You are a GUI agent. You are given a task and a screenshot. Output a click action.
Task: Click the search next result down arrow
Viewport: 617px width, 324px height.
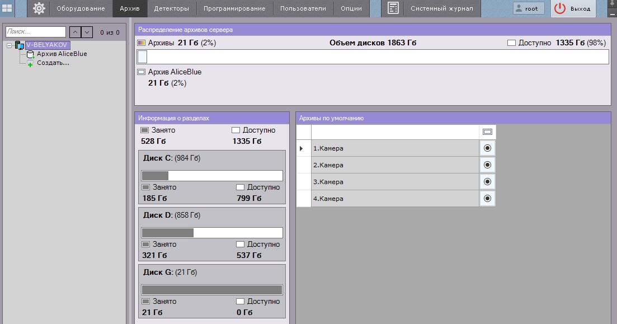click(x=87, y=32)
